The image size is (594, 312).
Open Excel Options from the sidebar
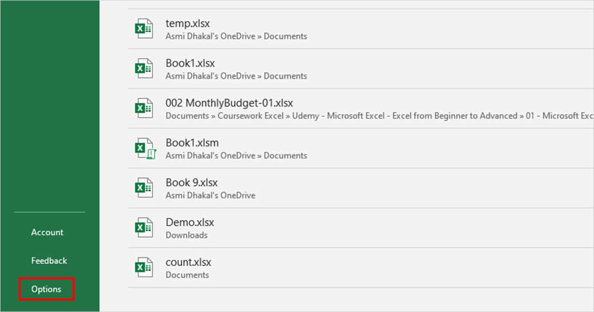click(46, 289)
